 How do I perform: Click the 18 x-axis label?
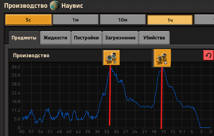(154, 132)
